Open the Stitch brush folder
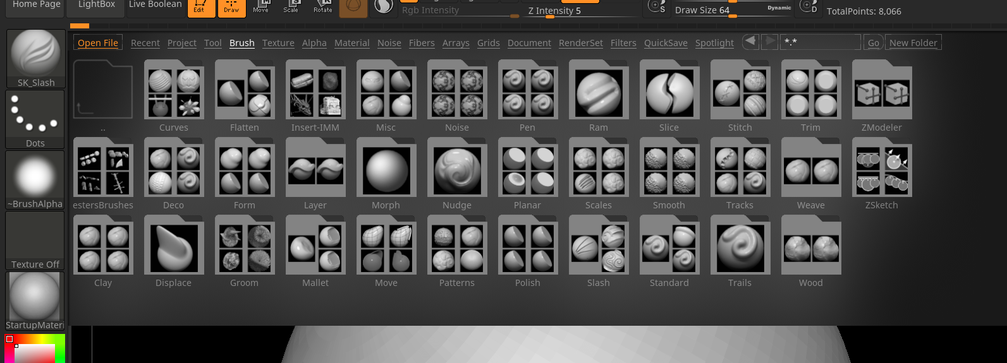Screen dimensions: 1007x363 [740, 90]
